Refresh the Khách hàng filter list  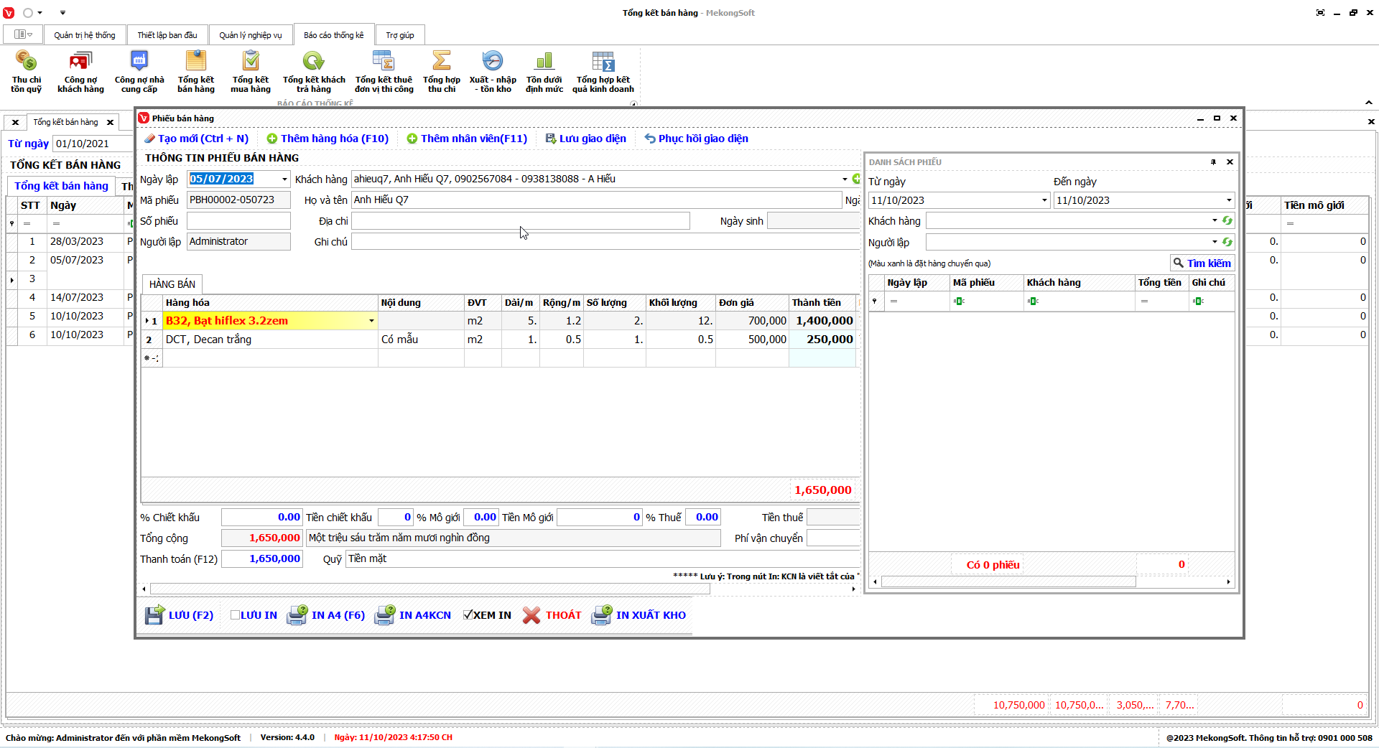[x=1227, y=221]
